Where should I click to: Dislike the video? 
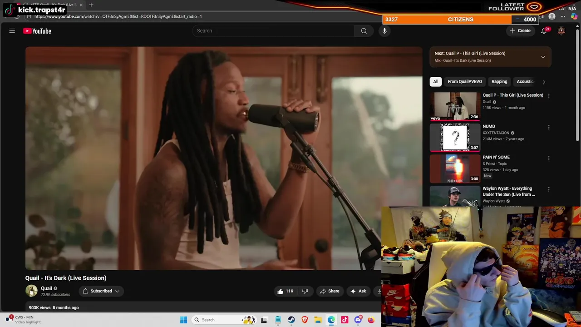(x=305, y=291)
